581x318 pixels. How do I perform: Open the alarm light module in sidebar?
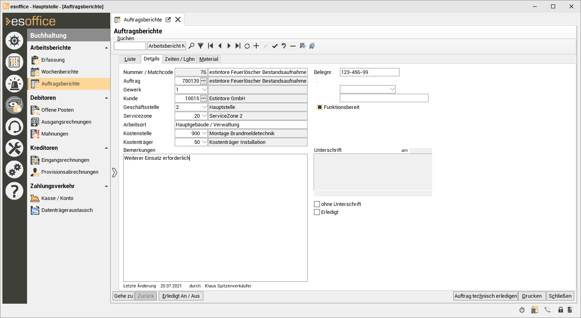click(14, 83)
